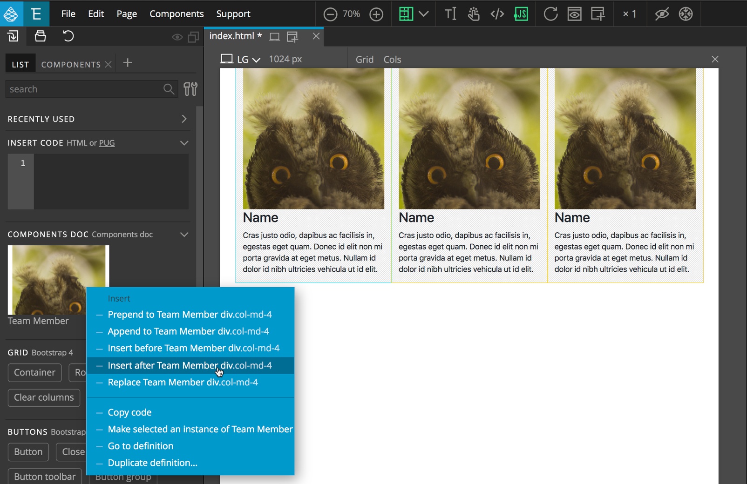The width and height of the screenshot is (747, 484).
Task: Close the index.html tab
Action: tap(316, 36)
